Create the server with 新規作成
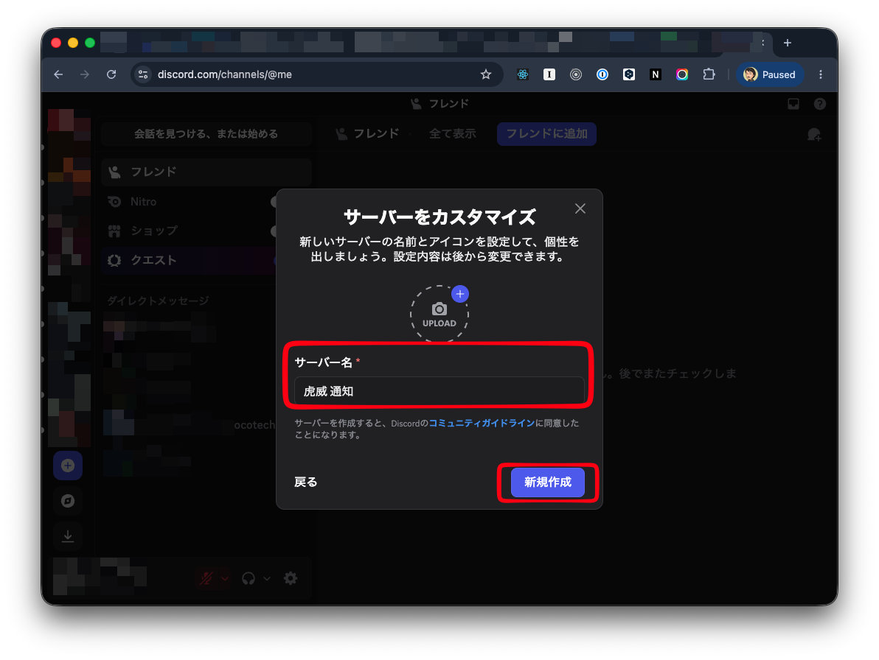 click(x=548, y=482)
